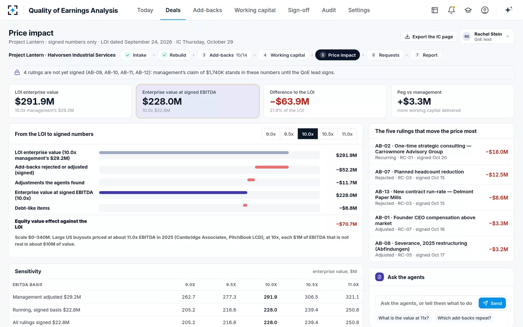Click the −$52.2M add-backs value
This screenshot has height=327, width=523.
pos(346,170)
